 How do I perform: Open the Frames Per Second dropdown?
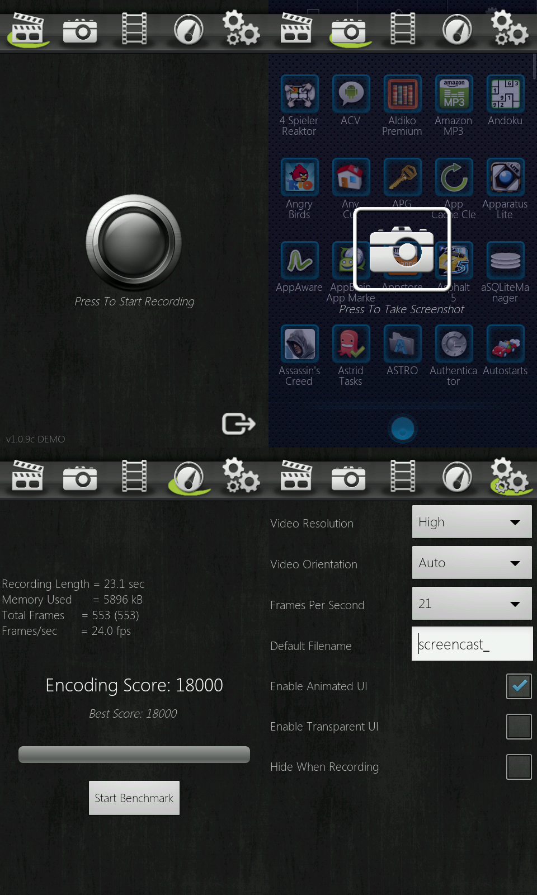click(472, 604)
